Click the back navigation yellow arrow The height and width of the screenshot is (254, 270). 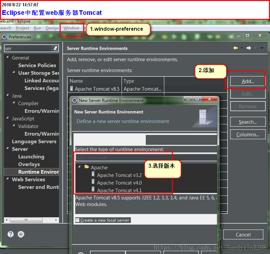click(x=236, y=48)
